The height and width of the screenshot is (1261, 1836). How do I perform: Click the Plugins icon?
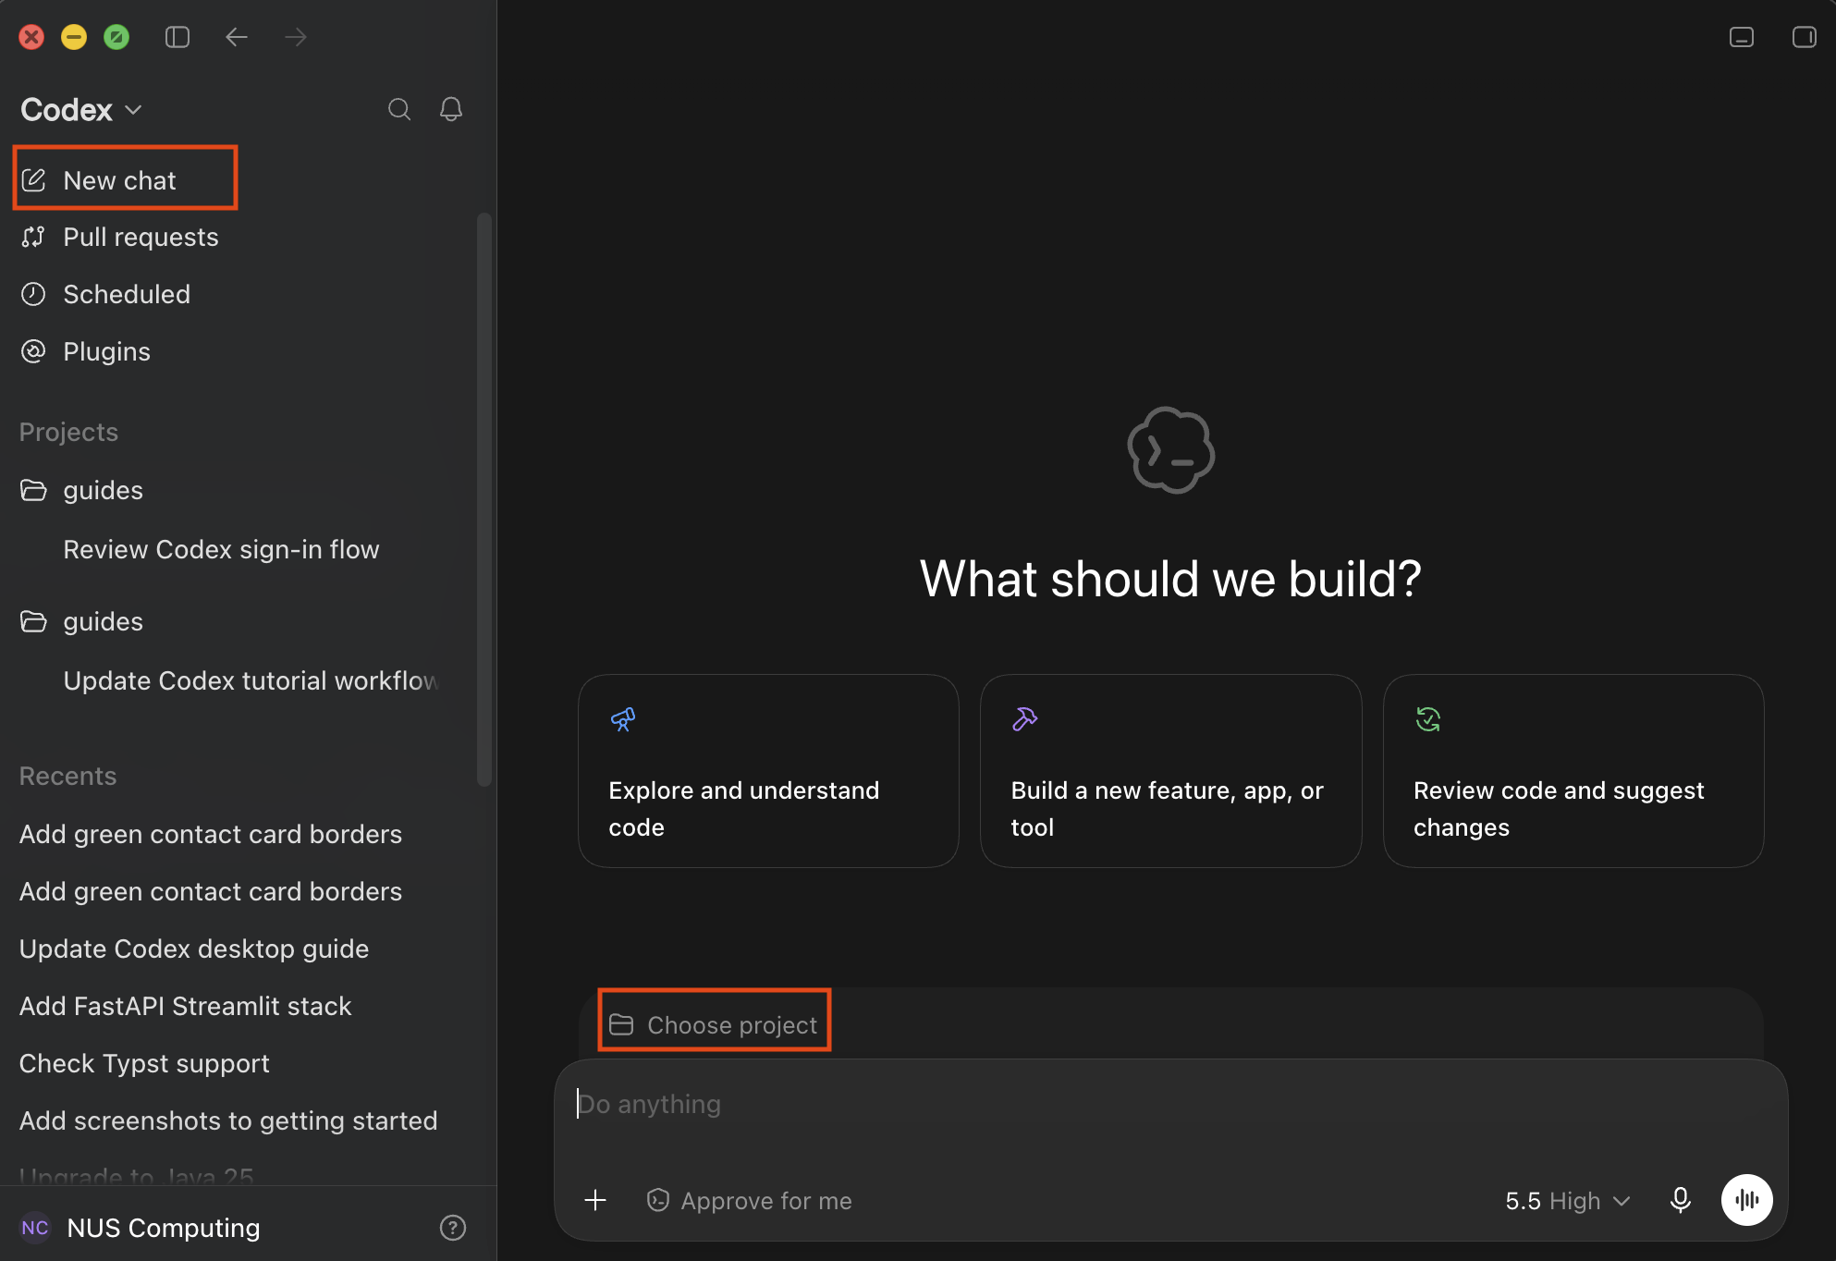click(x=33, y=351)
